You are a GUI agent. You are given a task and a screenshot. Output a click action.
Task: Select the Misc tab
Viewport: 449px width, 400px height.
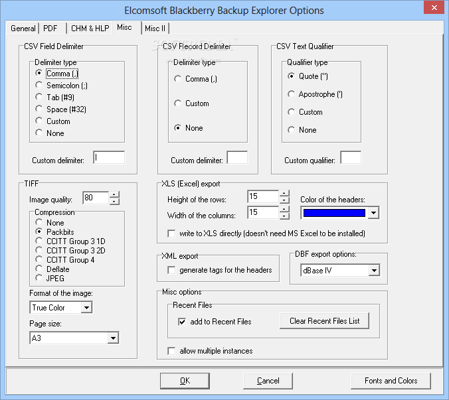[x=124, y=27]
